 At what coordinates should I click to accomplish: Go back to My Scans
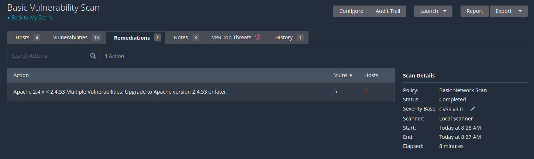point(31,18)
